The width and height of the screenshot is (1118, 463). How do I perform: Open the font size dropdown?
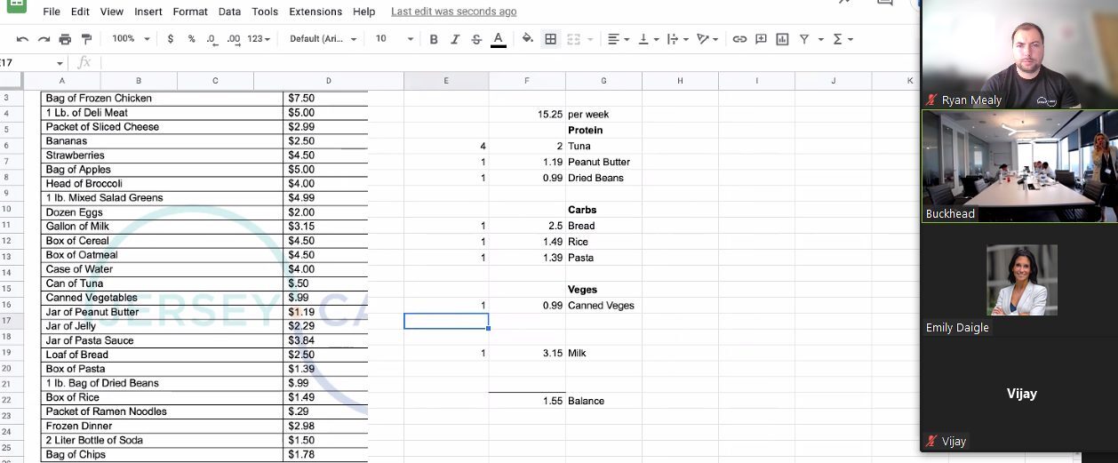pyautogui.click(x=394, y=39)
